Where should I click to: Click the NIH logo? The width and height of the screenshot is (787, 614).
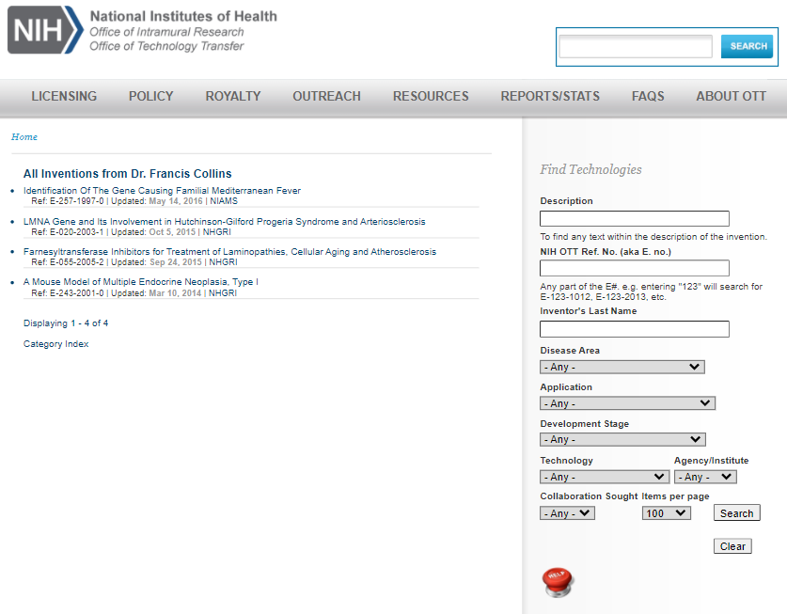(x=45, y=30)
